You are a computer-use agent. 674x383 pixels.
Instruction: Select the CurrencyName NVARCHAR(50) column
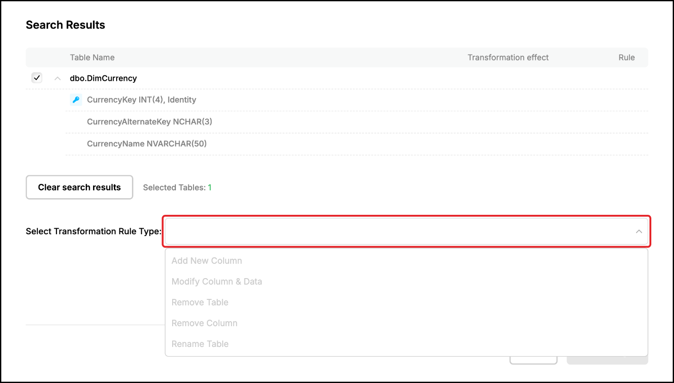147,144
